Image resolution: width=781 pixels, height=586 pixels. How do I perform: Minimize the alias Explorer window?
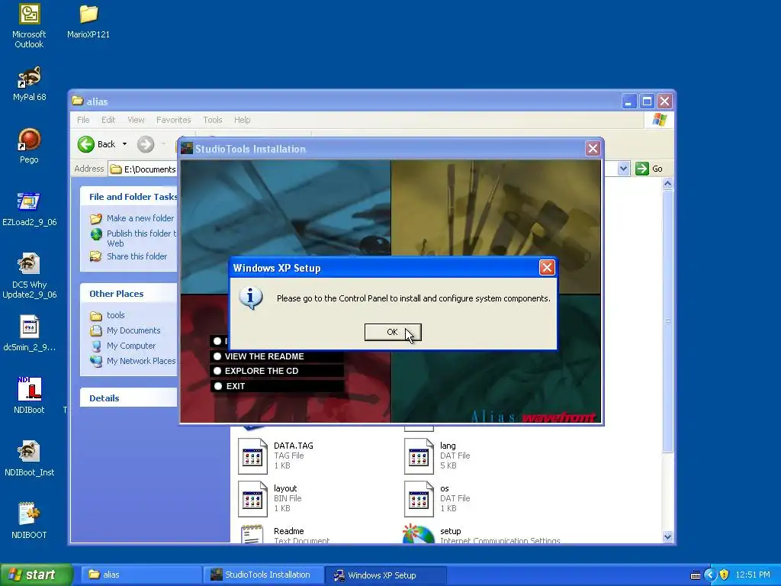[x=629, y=101]
